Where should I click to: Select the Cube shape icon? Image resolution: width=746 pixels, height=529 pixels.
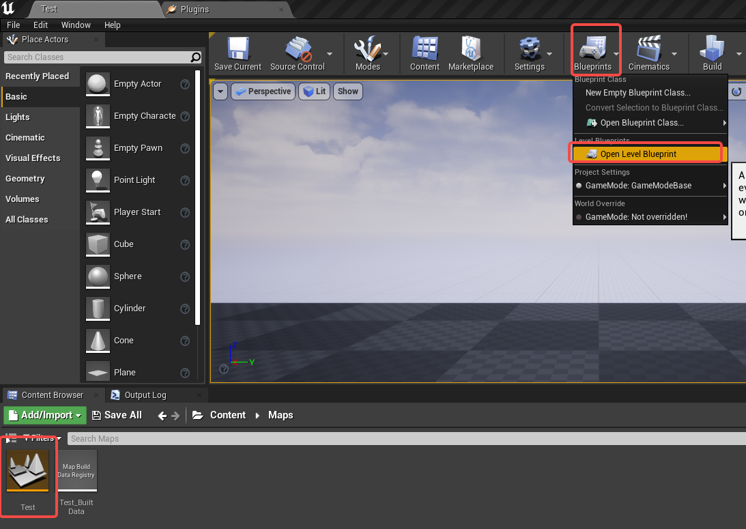tap(98, 244)
